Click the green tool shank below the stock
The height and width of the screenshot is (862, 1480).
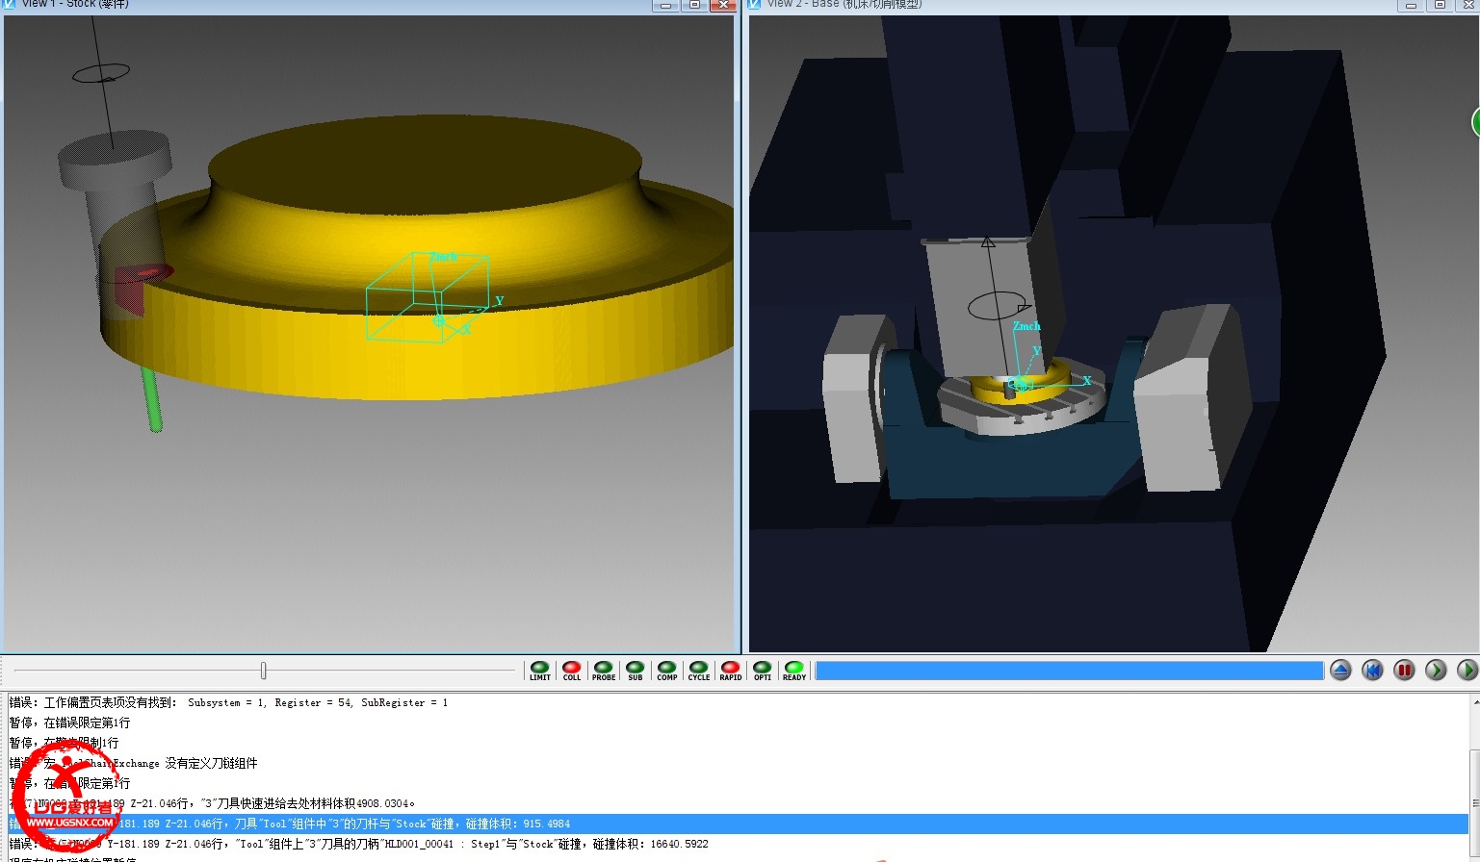(x=152, y=398)
